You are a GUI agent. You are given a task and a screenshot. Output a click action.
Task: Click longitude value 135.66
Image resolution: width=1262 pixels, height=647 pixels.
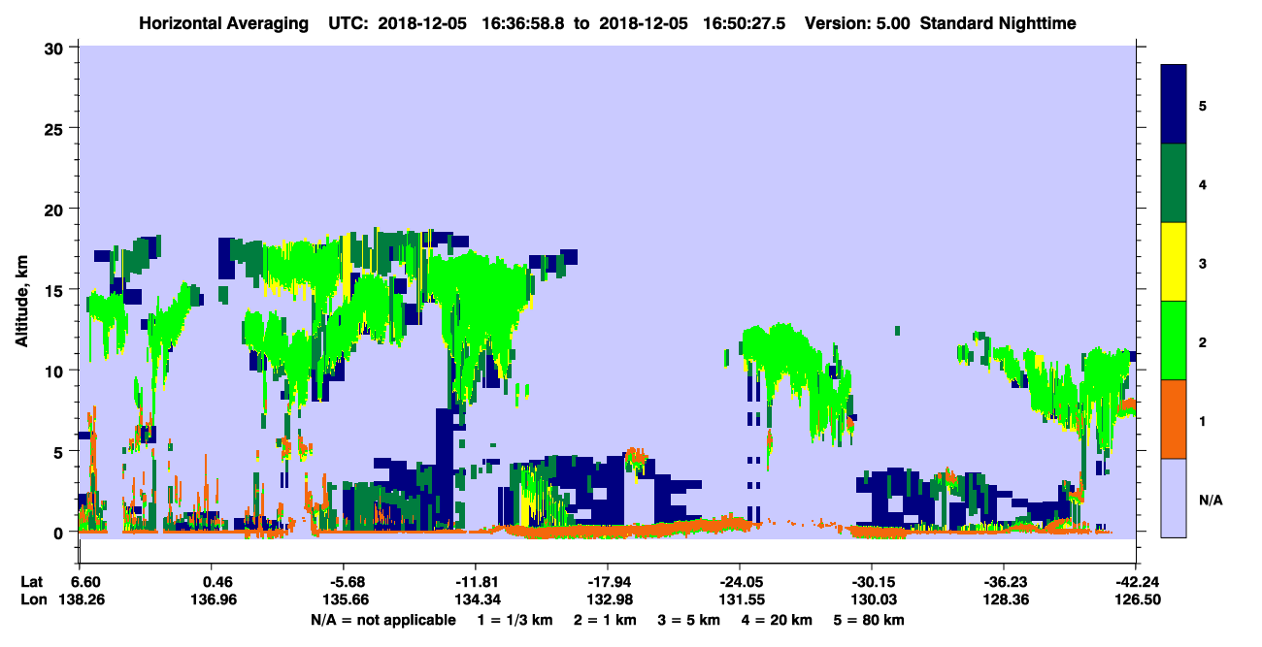tap(344, 600)
